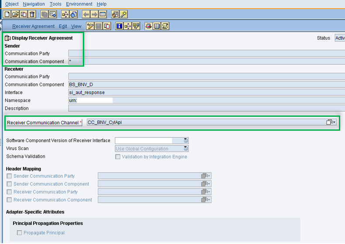The width and height of the screenshot is (345, 244).
Task: Click the Description field
Action: (207, 108)
